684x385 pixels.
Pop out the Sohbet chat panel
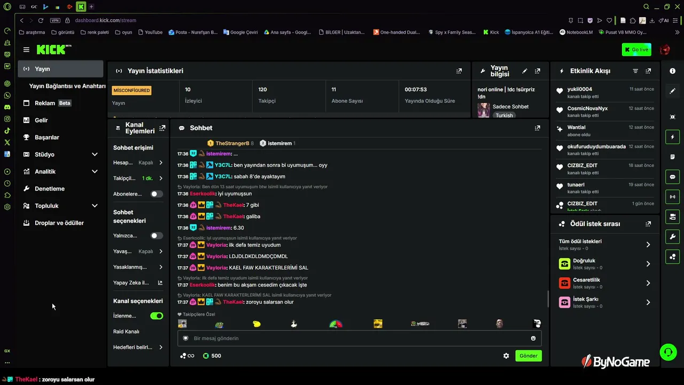(x=538, y=128)
